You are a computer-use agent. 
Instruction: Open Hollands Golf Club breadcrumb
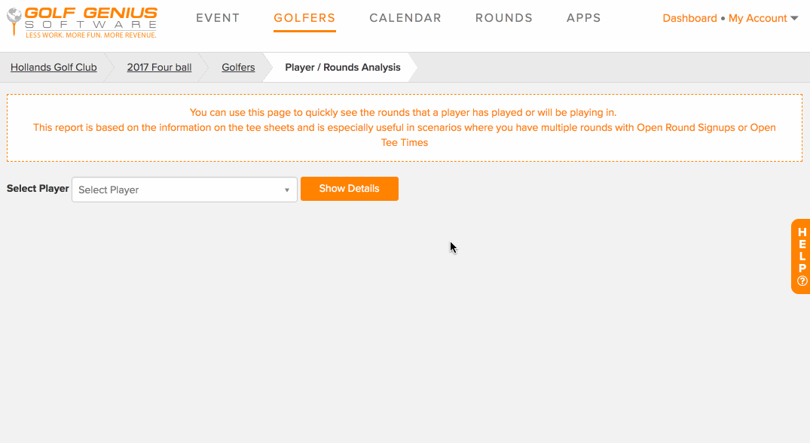coord(53,68)
